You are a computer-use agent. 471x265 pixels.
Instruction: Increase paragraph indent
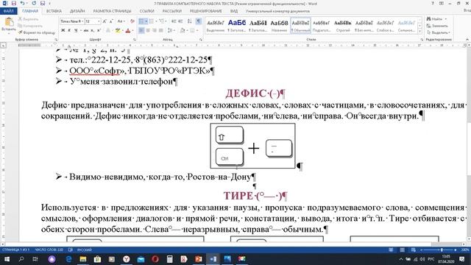click(x=180, y=21)
